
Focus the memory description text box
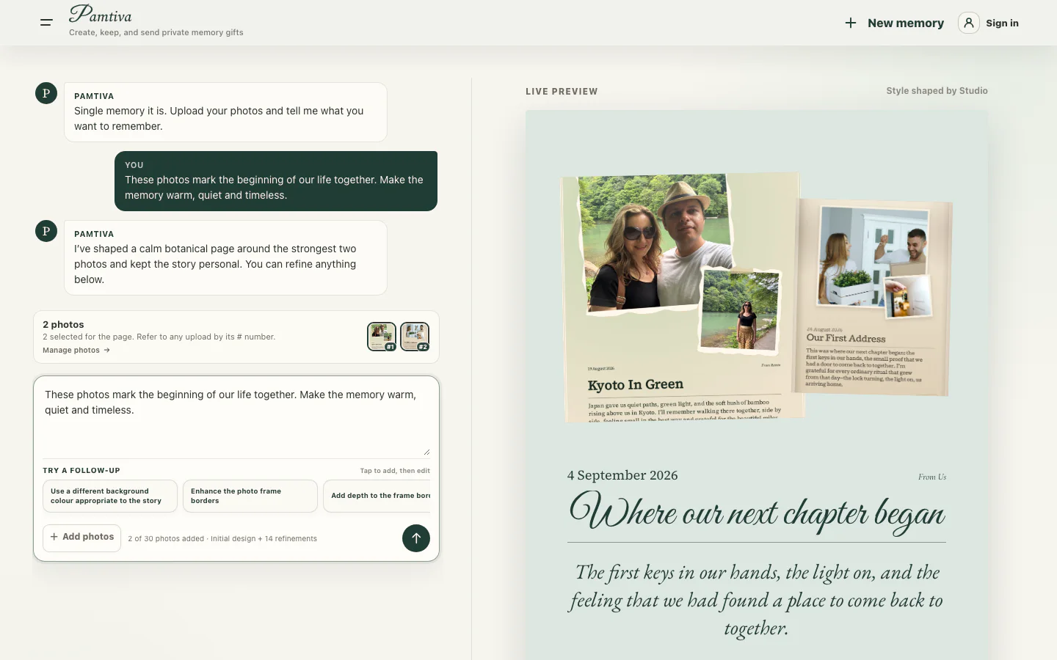236,417
